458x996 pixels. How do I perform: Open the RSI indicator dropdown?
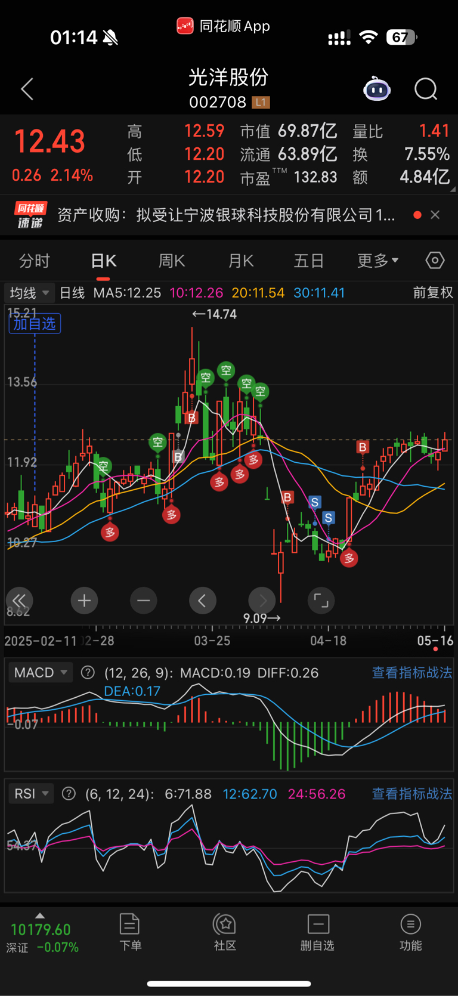point(32,794)
